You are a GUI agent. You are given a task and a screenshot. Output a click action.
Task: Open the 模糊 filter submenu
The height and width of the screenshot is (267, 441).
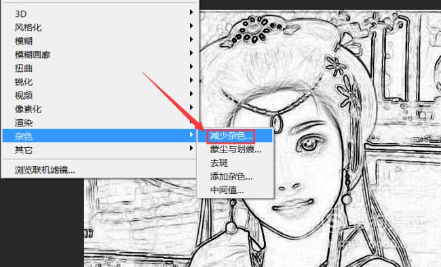(99, 41)
